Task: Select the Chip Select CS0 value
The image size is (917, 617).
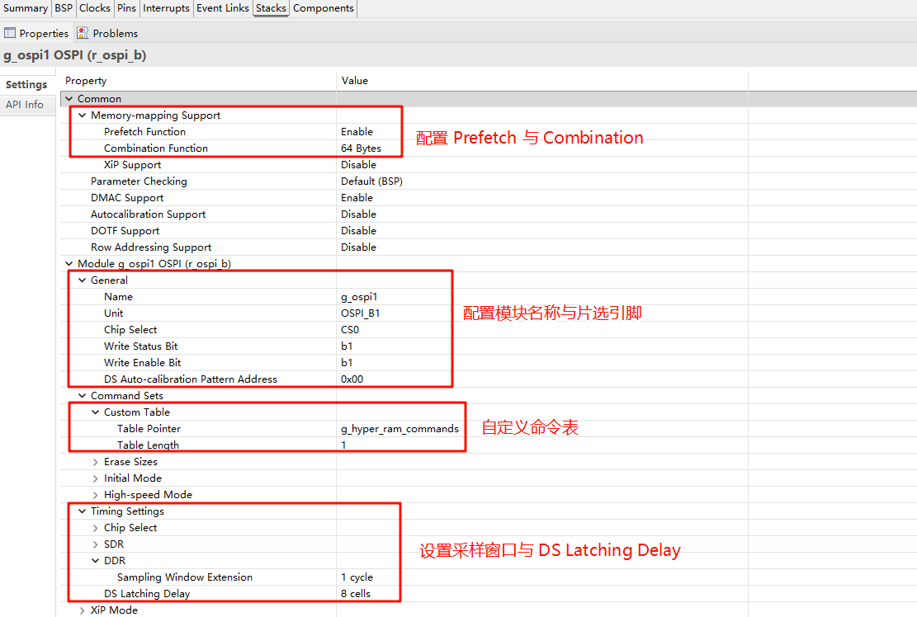Action: (x=350, y=330)
